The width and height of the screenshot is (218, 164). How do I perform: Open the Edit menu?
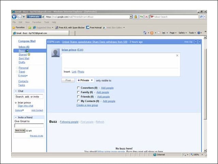pos(20,22)
